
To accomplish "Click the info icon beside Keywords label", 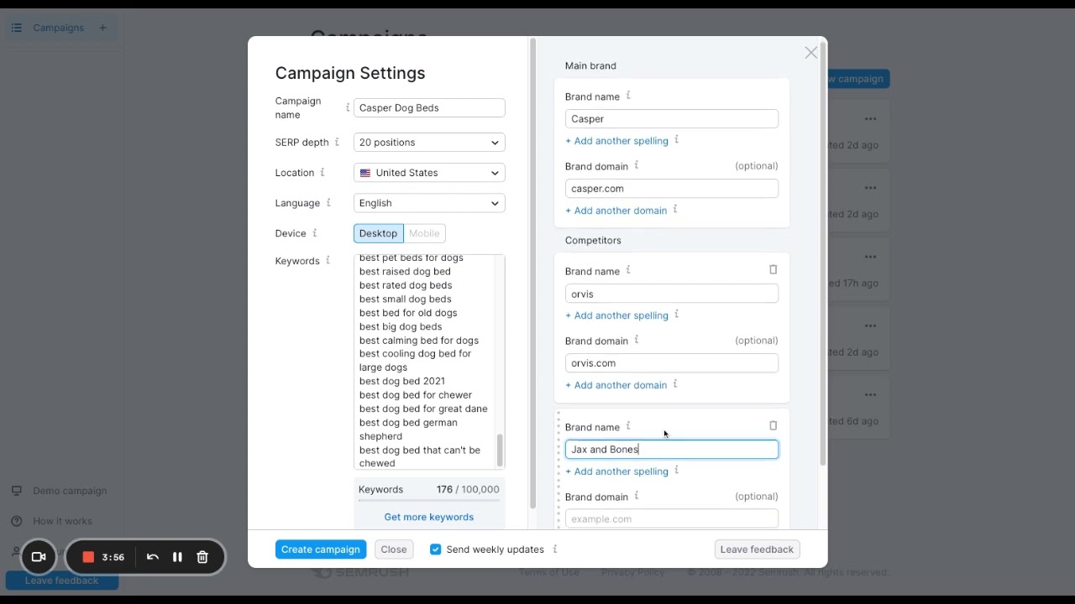I will [328, 261].
